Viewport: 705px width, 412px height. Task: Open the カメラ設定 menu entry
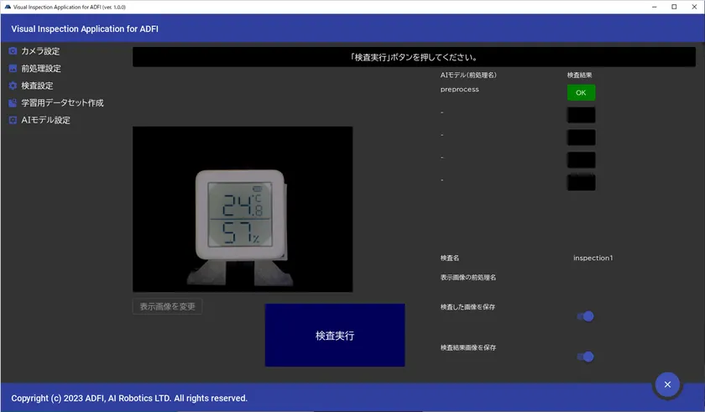click(x=40, y=51)
